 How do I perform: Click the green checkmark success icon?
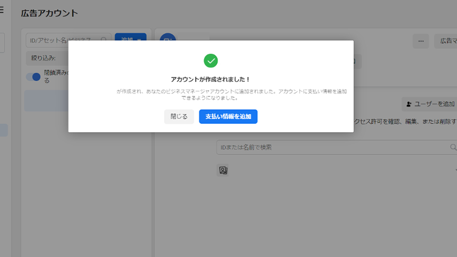click(x=211, y=60)
